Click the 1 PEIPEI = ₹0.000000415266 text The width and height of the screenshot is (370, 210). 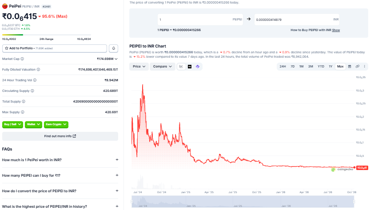(x=179, y=30)
